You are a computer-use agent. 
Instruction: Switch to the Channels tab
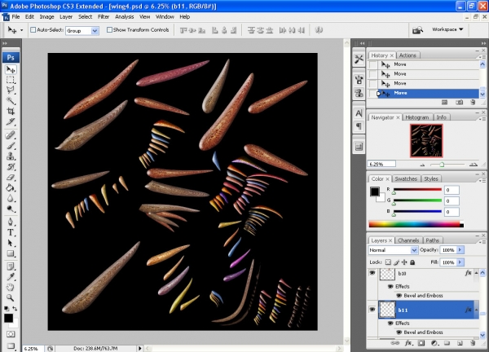tap(408, 240)
